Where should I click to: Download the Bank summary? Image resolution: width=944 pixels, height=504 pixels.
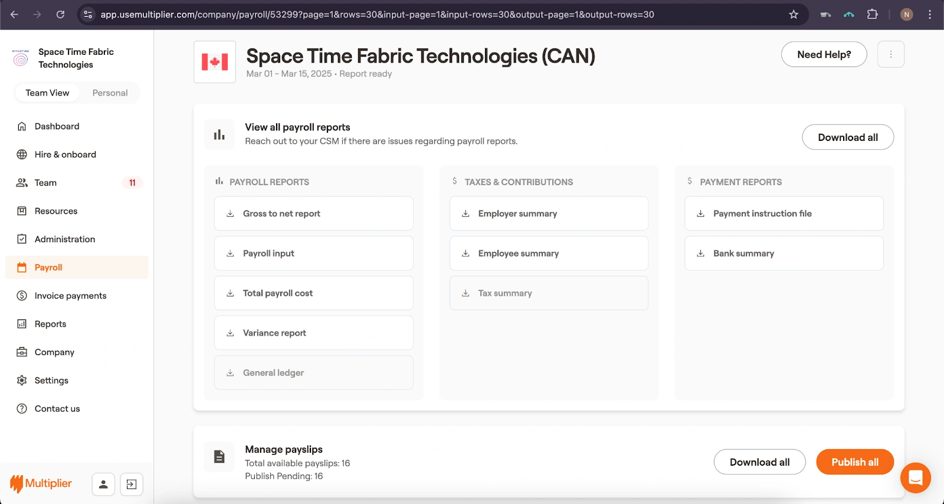(784, 253)
